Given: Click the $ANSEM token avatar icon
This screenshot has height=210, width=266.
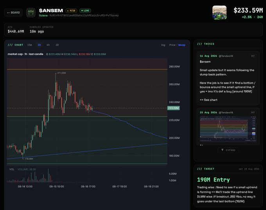Looking at the screenshot, I should pyautogui.click(x=31, y=12).
